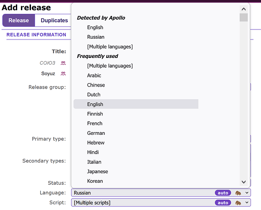
Task: Toggle the auto badge on Language field
Action: [223, 193]
